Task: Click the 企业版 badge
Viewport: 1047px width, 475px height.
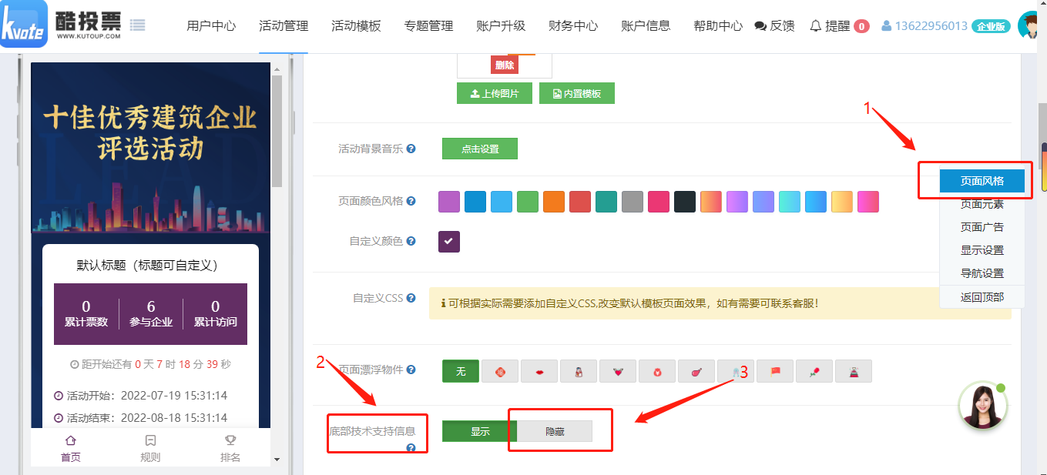Action: 991,26
